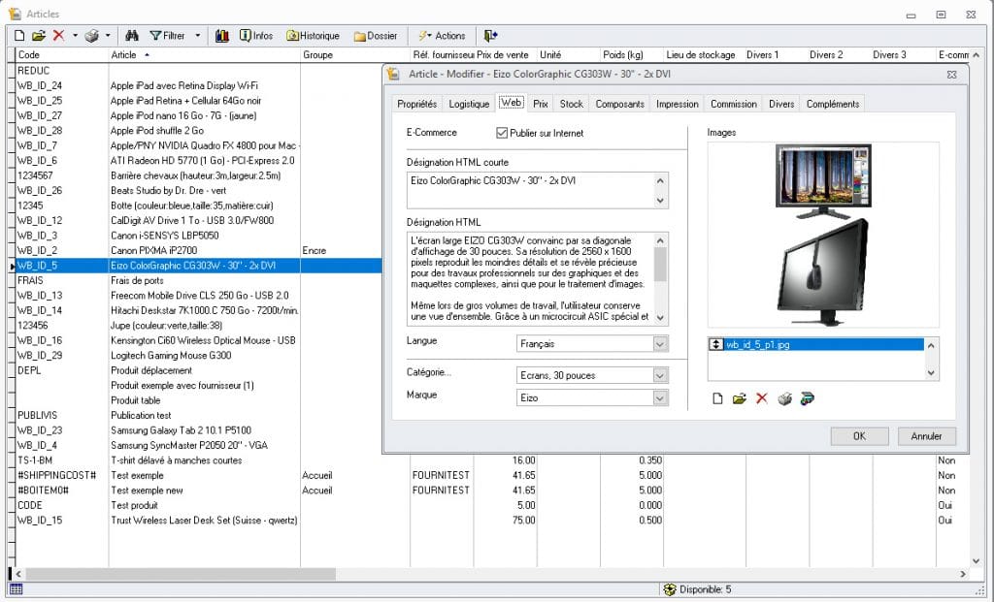The height and width of the screenshot is (602, 994).
Task: Select row Canon PIXMA iP2700
Action: tap(198, 251)
